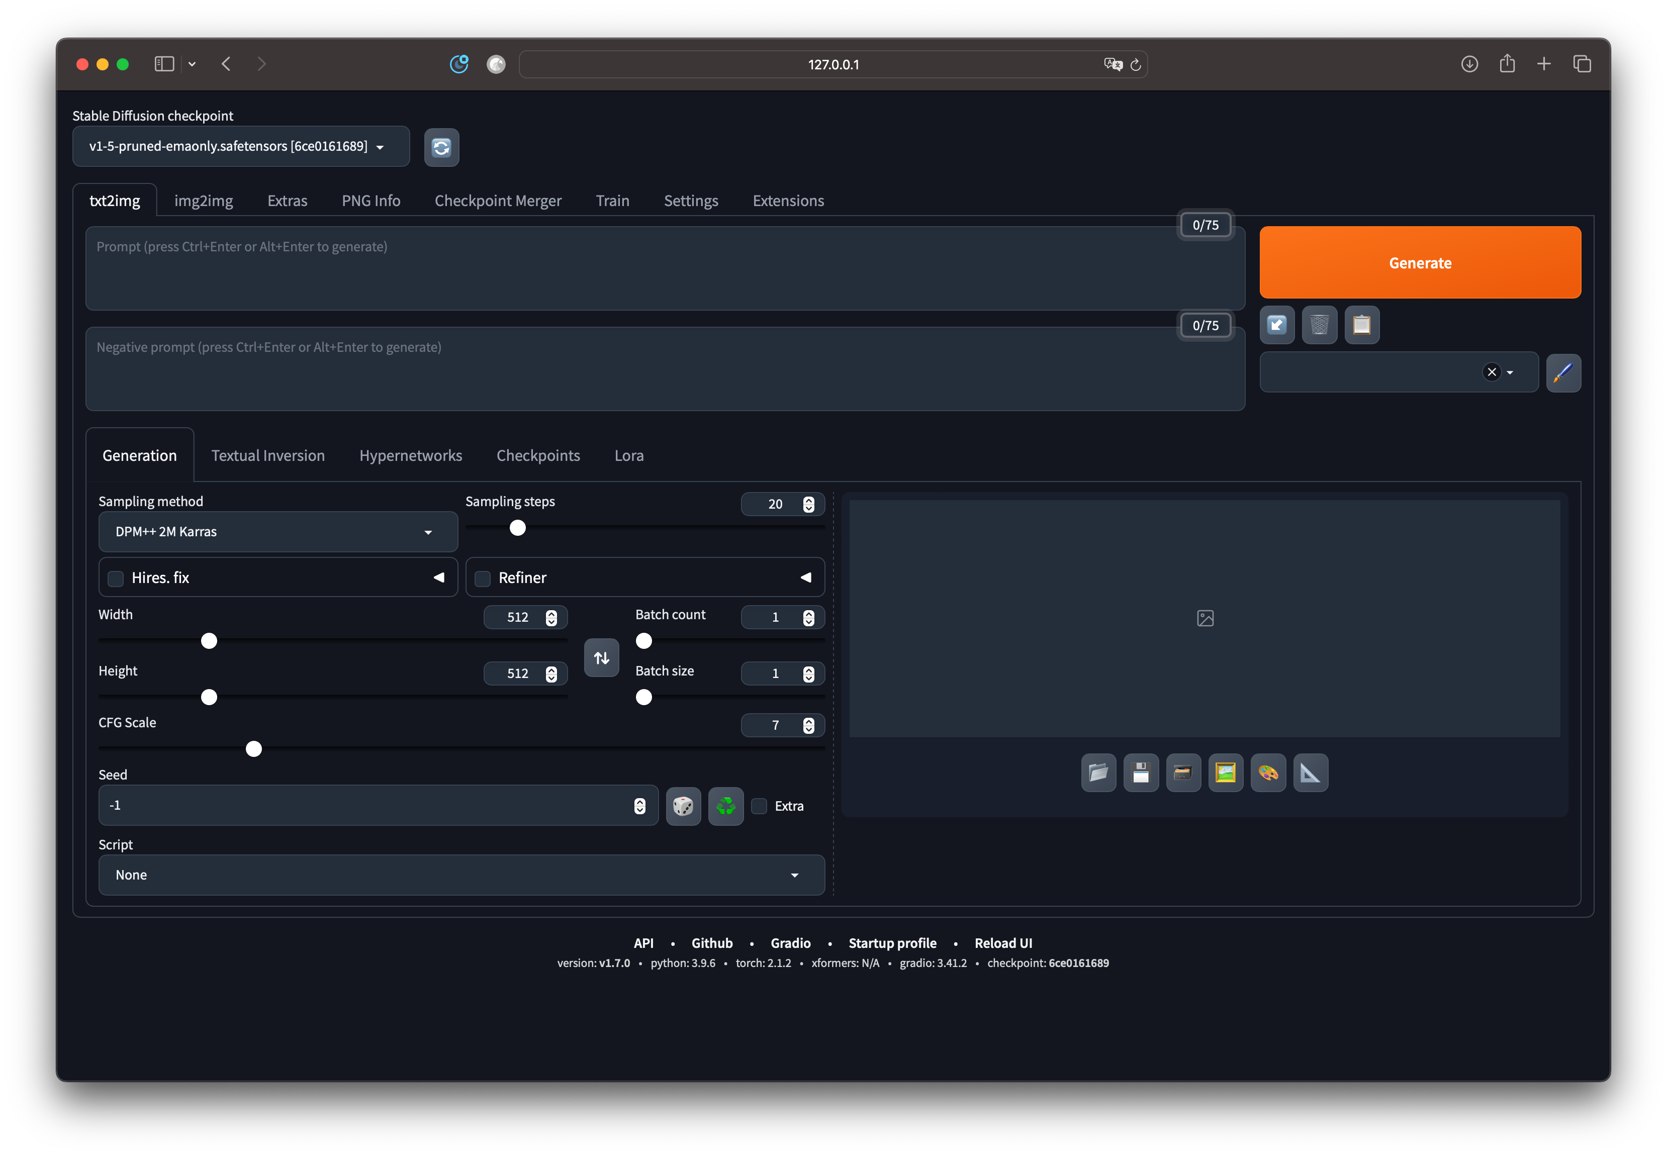This screenshot has height=1156, width=1667.
Task: Open the Script dropdown showing None
Action: pyautogui.click(x=461, y=874)
